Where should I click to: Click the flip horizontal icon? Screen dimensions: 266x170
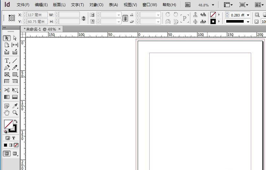click(168, 22)
